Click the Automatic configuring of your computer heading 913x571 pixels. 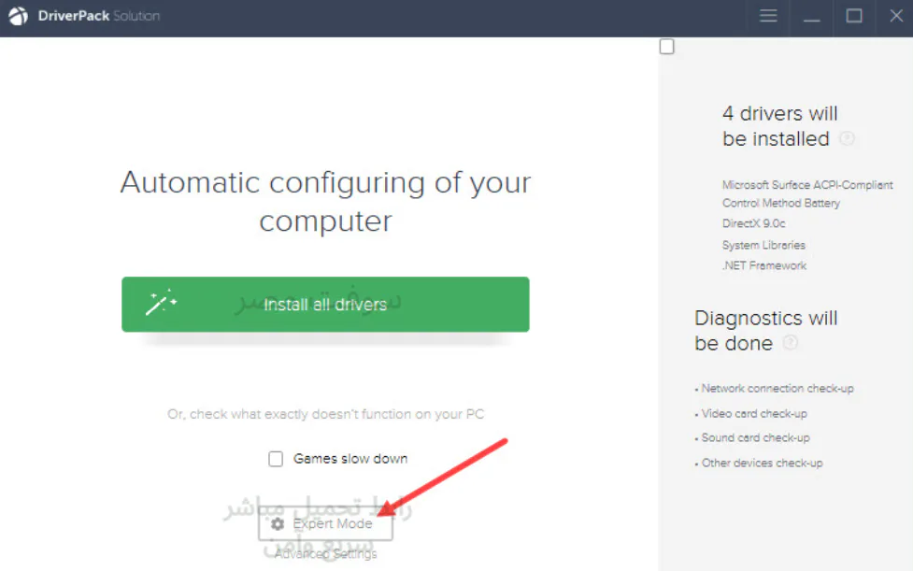pos(325,202)
